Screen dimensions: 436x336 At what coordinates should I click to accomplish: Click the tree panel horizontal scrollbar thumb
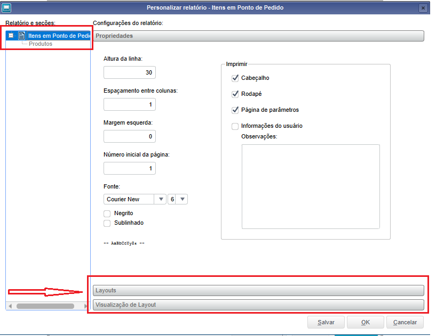coord(45,306)
